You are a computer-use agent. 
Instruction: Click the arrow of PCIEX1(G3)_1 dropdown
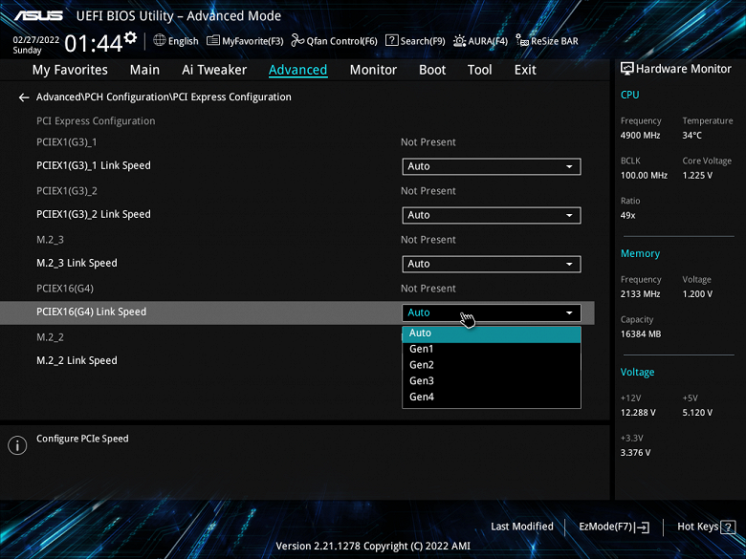pyautogui.click(x=569, y=167)
